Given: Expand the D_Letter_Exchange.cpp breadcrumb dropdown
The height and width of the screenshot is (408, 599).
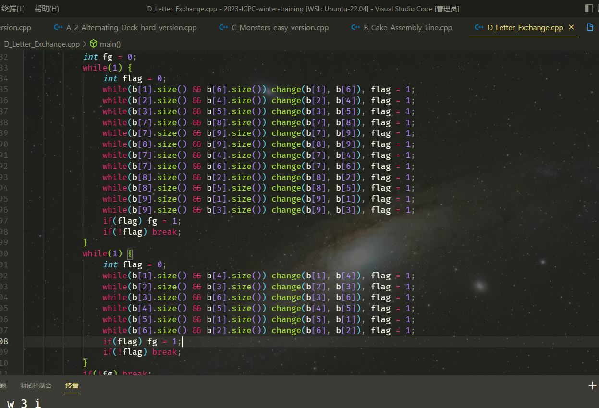Looking at the screenshot, I should (x=41, y=44).
